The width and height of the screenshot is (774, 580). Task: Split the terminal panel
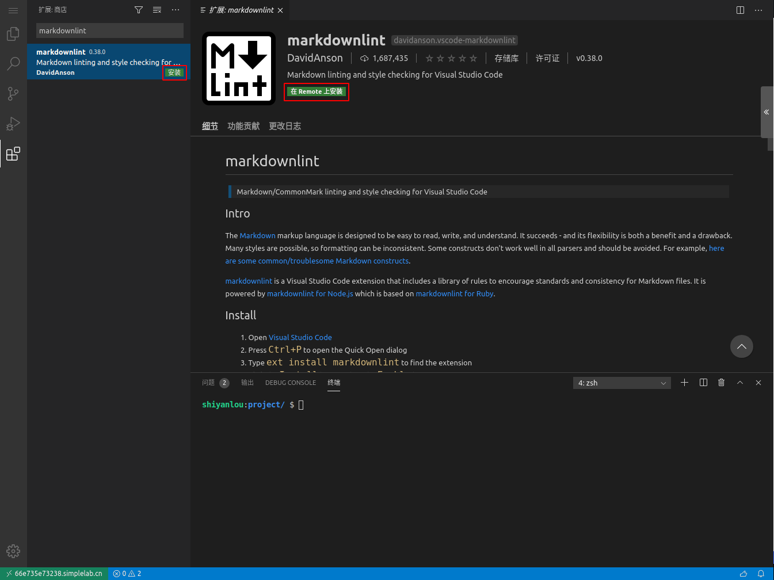pyautogui.click(x=703, y=383)
